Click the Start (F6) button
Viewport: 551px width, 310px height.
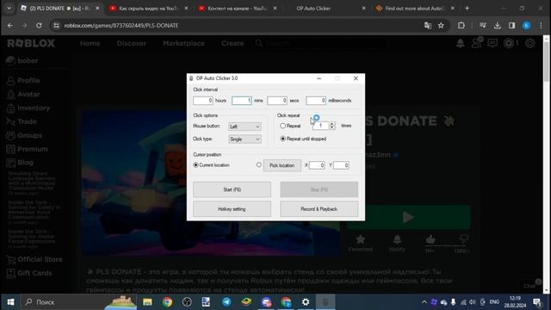232,189
